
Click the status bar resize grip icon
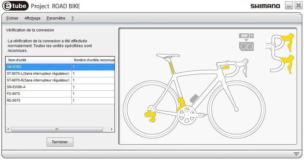(x=296, y=154)
